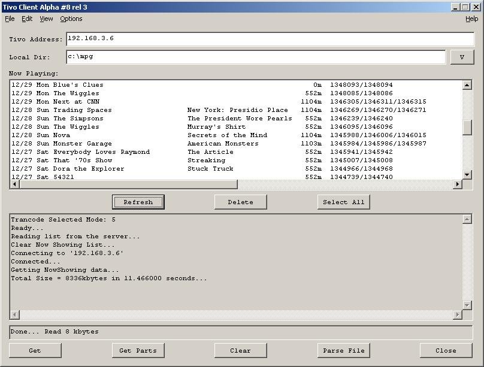The image size is (484, 367).
Task: Click the 'Murray's Shirt' episode title
Action: [216, 127]
